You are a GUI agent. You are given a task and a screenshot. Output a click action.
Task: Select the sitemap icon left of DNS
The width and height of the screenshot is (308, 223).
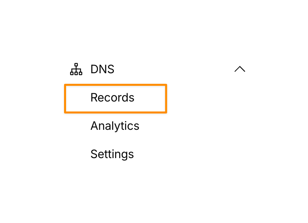[76, 69]
